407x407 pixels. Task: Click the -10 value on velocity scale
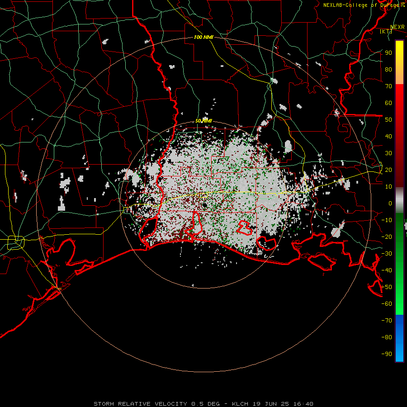click(x=387, y=220)
